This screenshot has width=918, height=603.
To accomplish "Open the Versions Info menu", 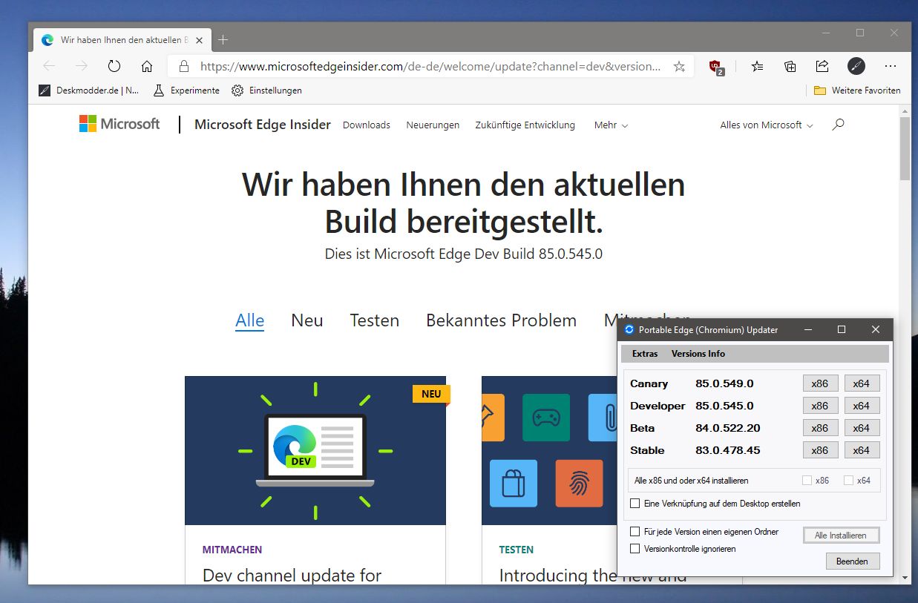I will (698, 354).
